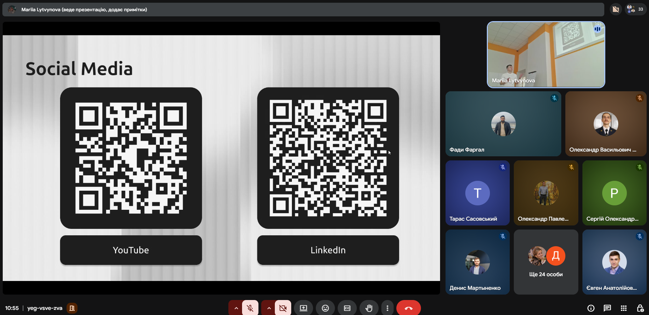Screen dimensions: 649x315
Task: Select the meeting code yeg-vsve-zva
Action: [45, 308]
